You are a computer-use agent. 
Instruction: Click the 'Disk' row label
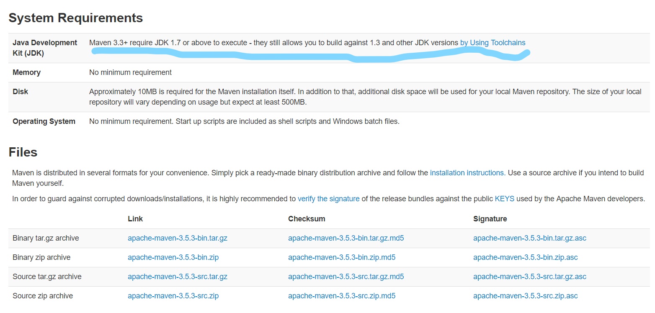pos(21,92)
